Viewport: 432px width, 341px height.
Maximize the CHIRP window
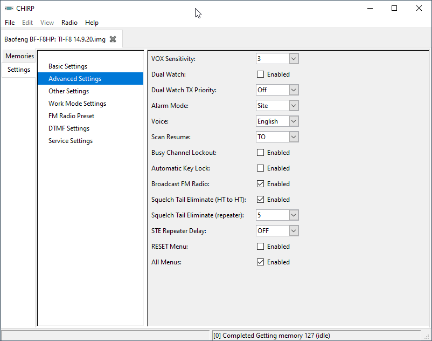point(394,8)
